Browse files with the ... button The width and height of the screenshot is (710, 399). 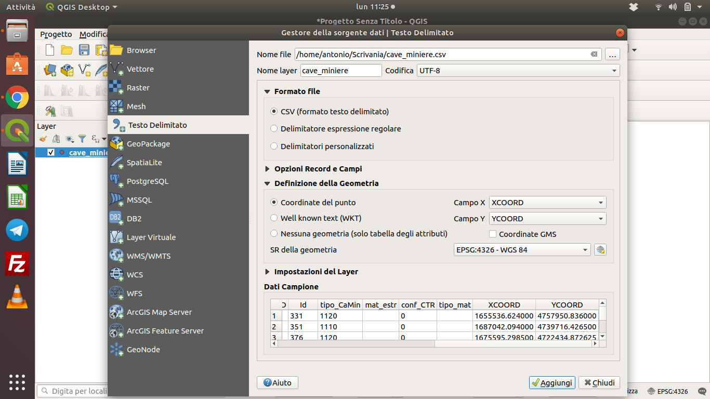(x=612, y=54)
